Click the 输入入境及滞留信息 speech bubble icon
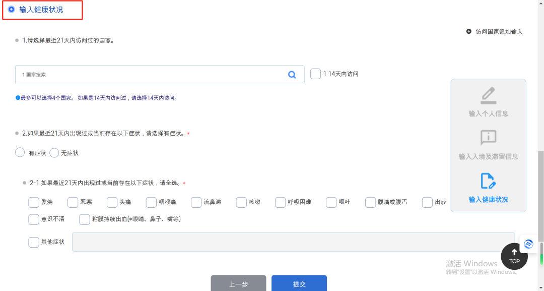The height and width of the screenshot is (291, 544). [x=488, y=138]
